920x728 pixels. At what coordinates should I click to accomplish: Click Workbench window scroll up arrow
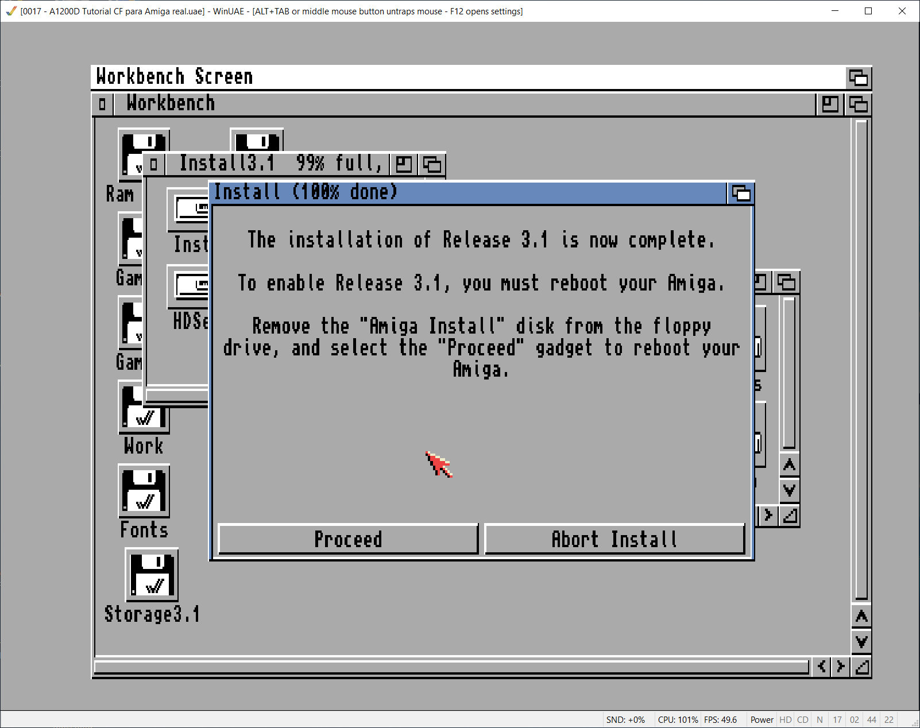point(861,617)
